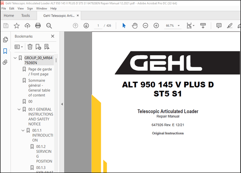Close the Bookmarks panel
Screen dimensions: 241x173
52,36
